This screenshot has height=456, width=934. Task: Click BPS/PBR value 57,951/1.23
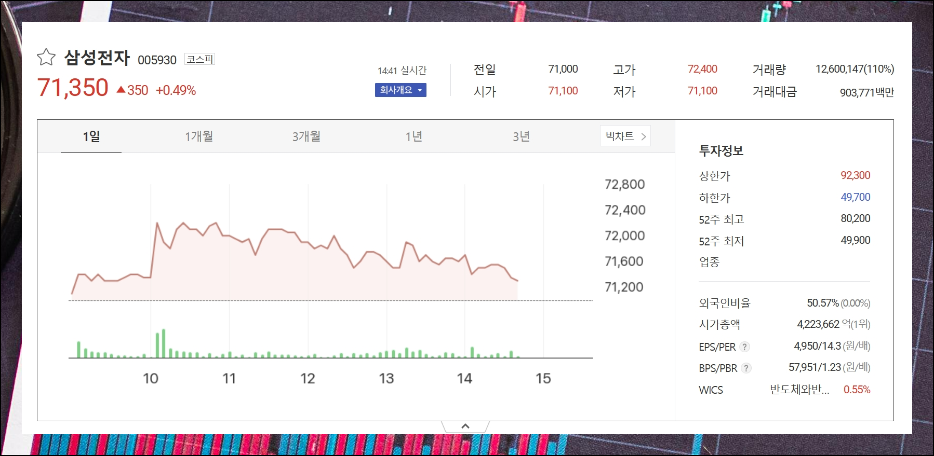click(815, 367)
